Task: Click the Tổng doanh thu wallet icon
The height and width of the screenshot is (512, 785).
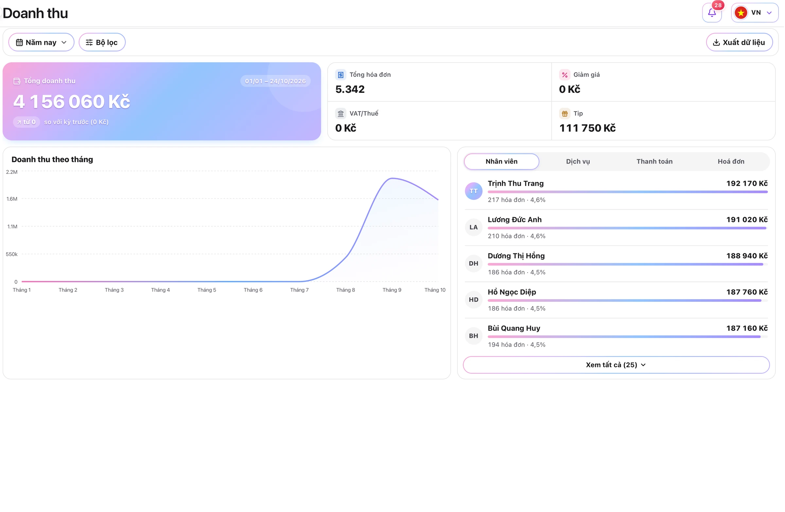Action: click(x=17, y=81)
